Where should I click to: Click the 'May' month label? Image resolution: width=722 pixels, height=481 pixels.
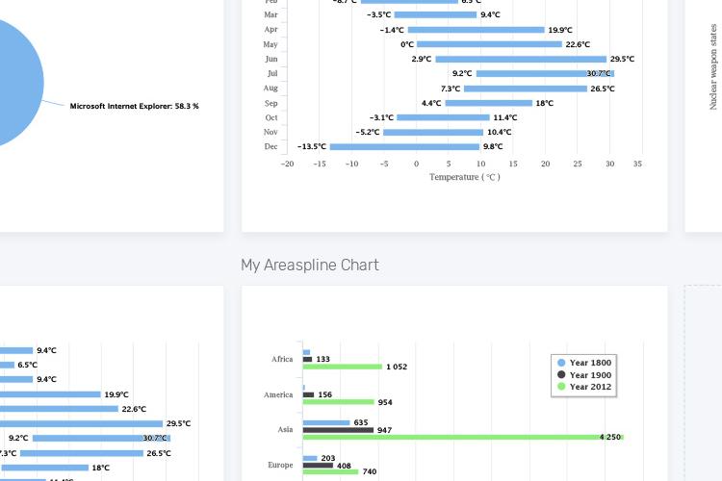point(271,44)
